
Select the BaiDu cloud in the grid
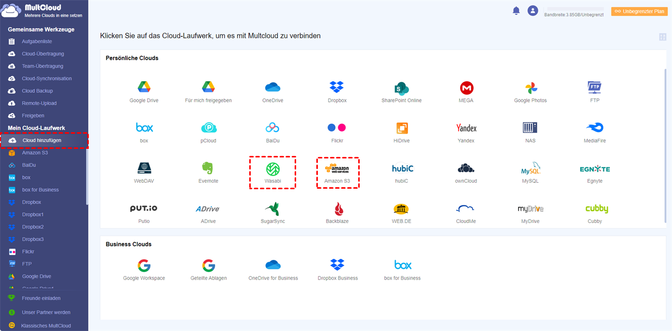[272, 128]
